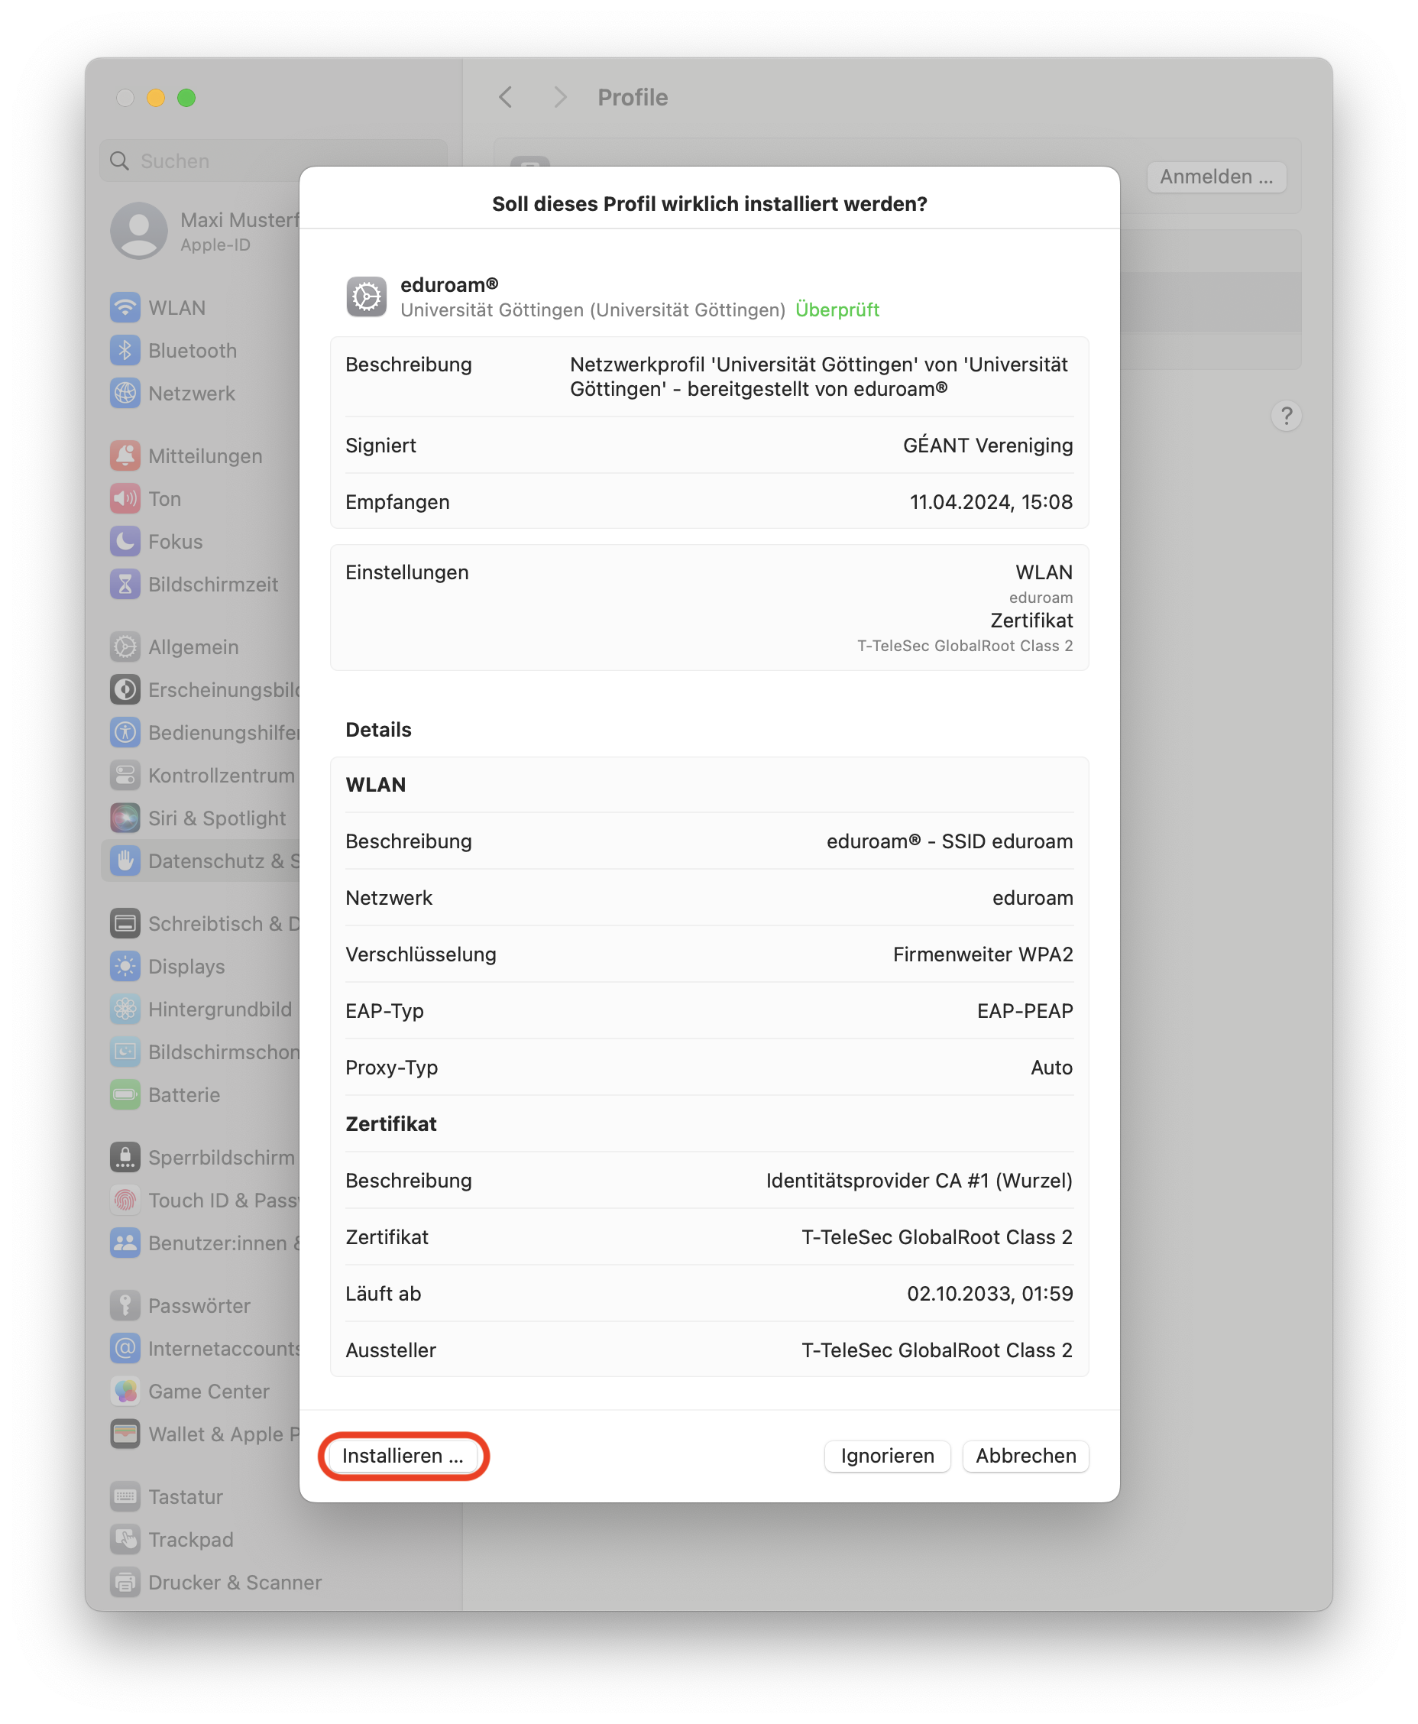The height and width of the screenshot is (1724, 1418).
Task: Click the Anmelden ... button
Action: tap(1216, 177)
